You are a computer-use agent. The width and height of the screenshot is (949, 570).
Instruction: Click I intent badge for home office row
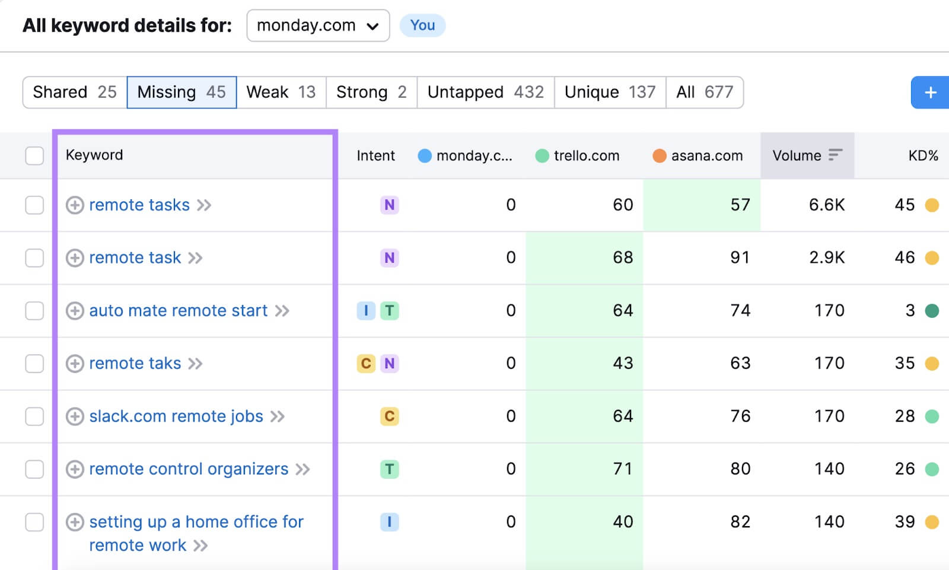pyautogui.click(x=389, y=522)
